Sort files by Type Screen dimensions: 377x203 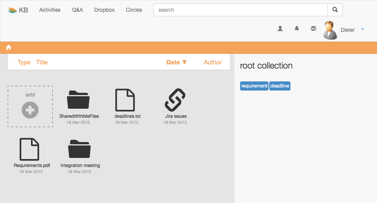tap(24, 62)
